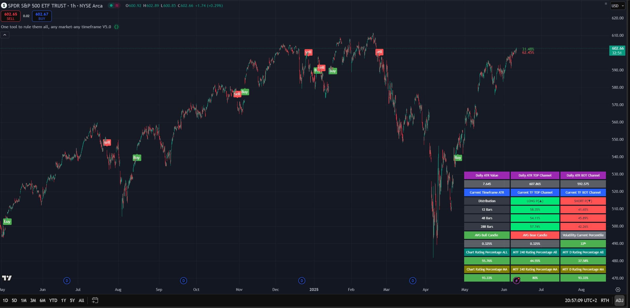Click the 33th percentile value cell
Screen dimensions: 630x308
tap(583, 244)
